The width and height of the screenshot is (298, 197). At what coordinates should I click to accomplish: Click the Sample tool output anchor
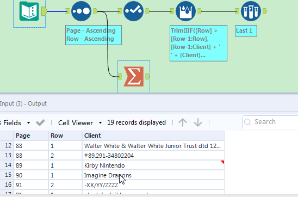[x=265, y=11]
